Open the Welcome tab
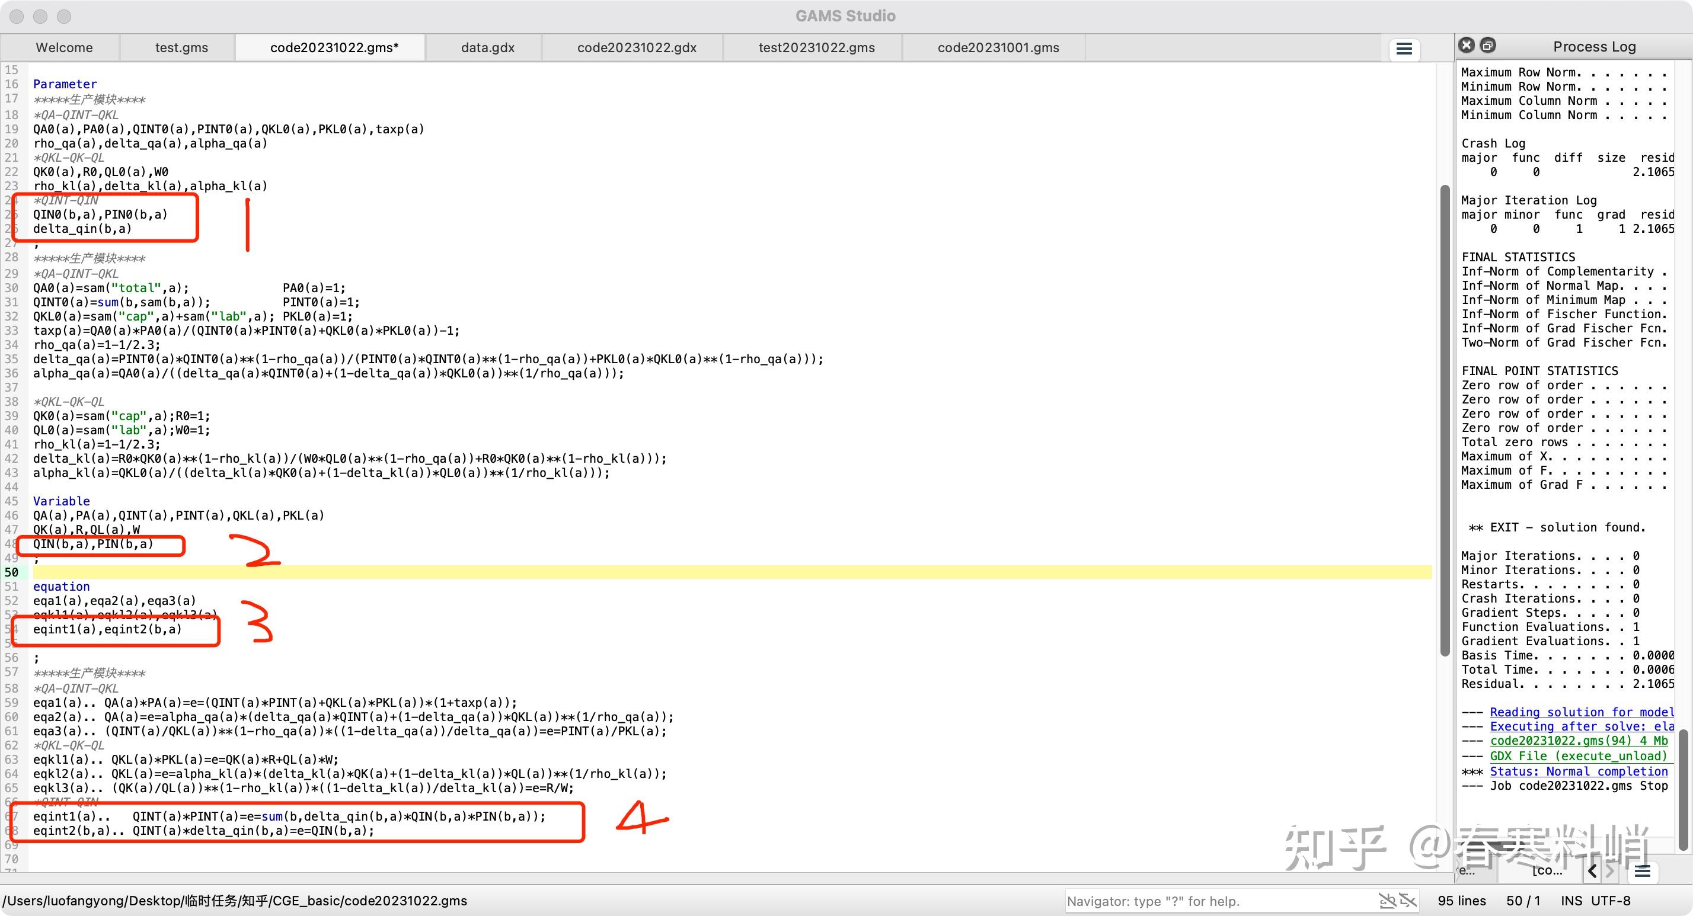 tap(65, 48)
